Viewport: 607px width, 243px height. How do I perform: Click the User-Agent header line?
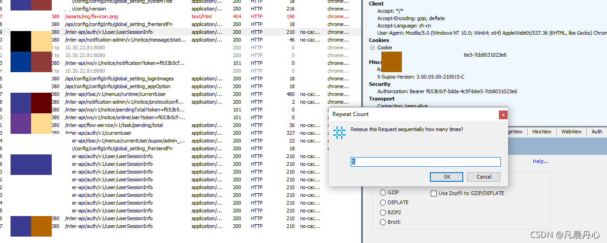(492, 33)
